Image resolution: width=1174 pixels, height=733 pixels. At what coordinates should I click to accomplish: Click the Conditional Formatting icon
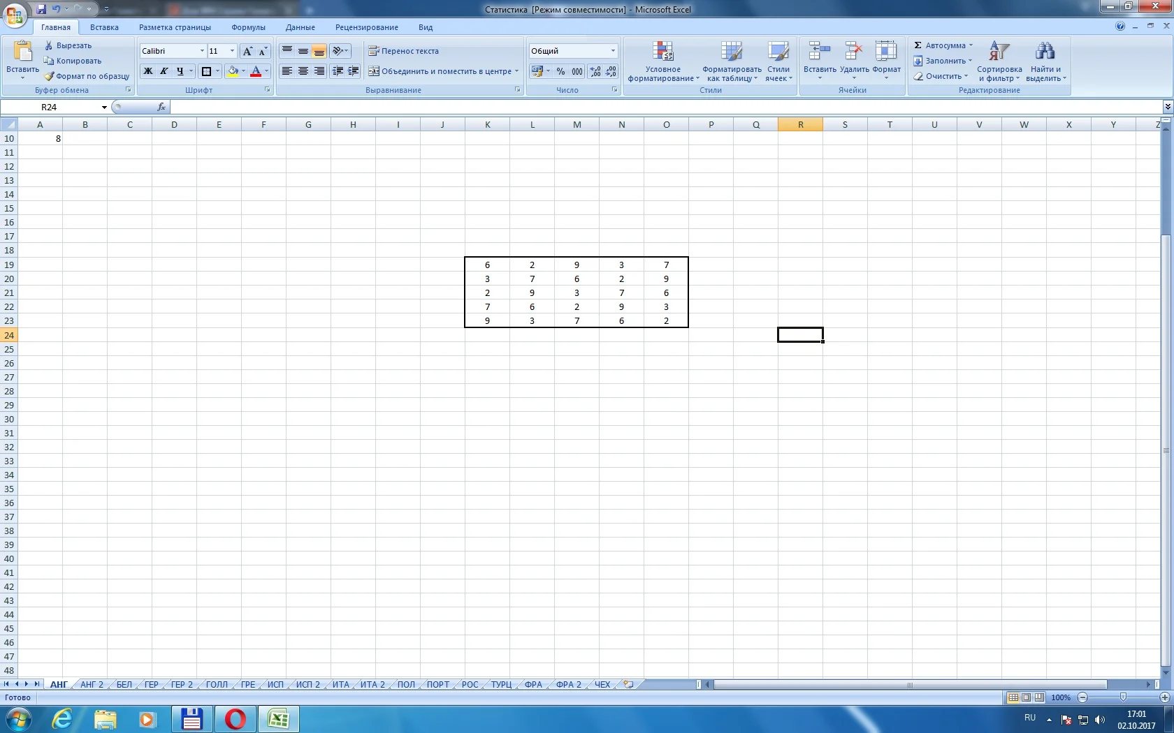pos(662,52)
